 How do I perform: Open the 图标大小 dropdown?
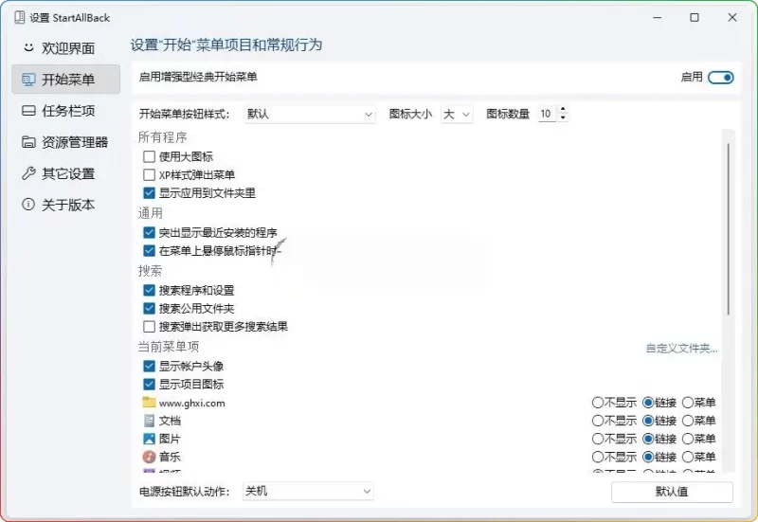[457, 114]
